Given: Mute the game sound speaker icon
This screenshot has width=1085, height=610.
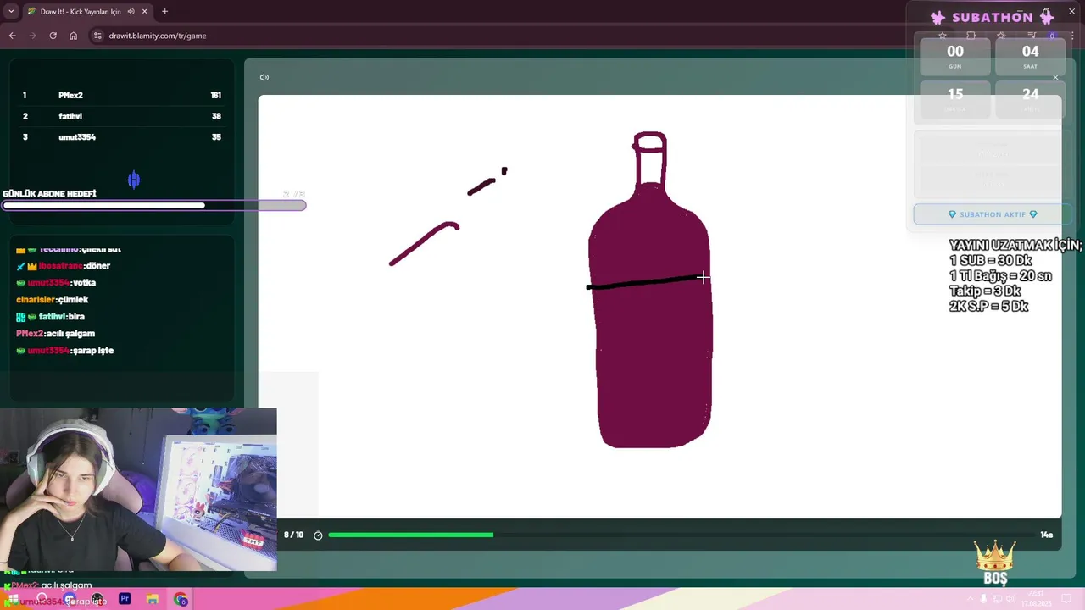Looking at the screenshot, I should 264,77.
